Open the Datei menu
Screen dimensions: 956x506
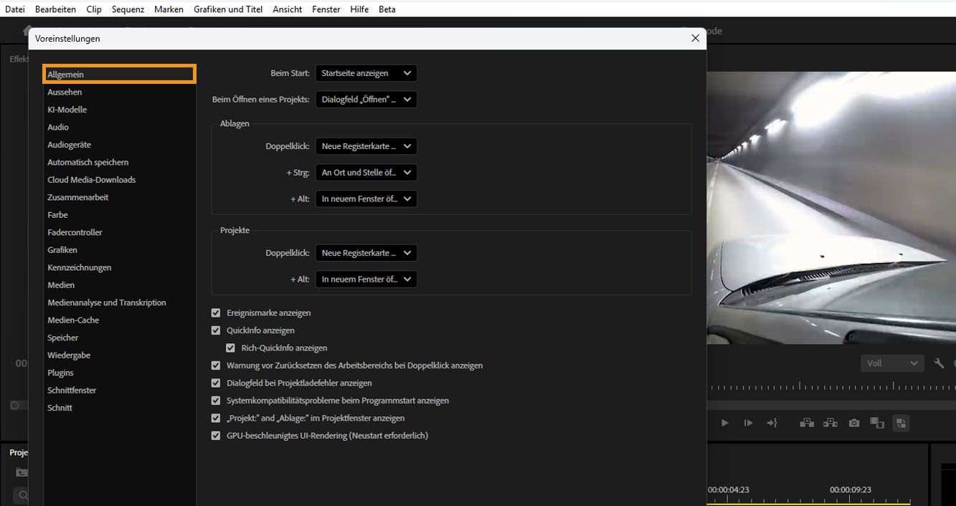click(14, 9)
